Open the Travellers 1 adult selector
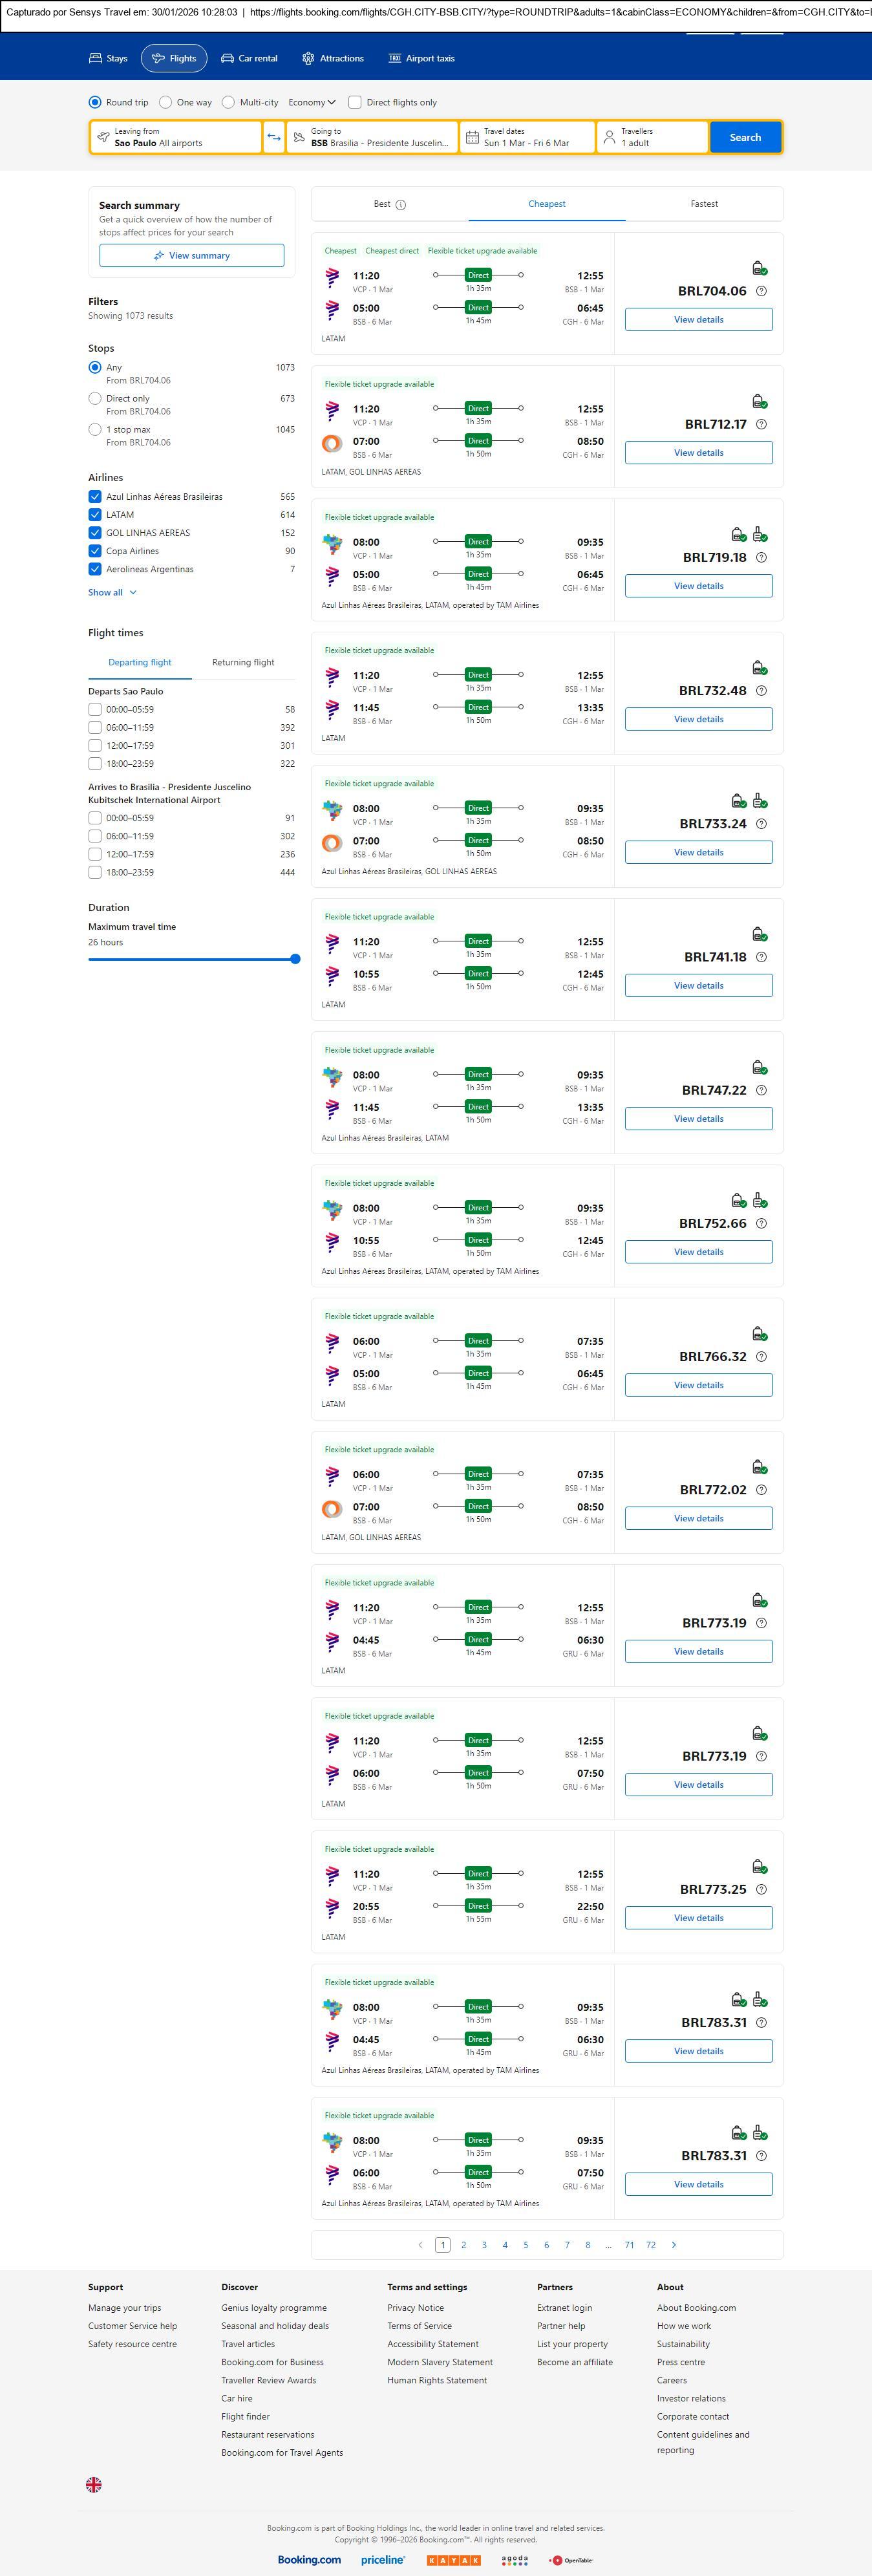The height and width of the screenshot is (2576, 872). (x=652, y=137)
